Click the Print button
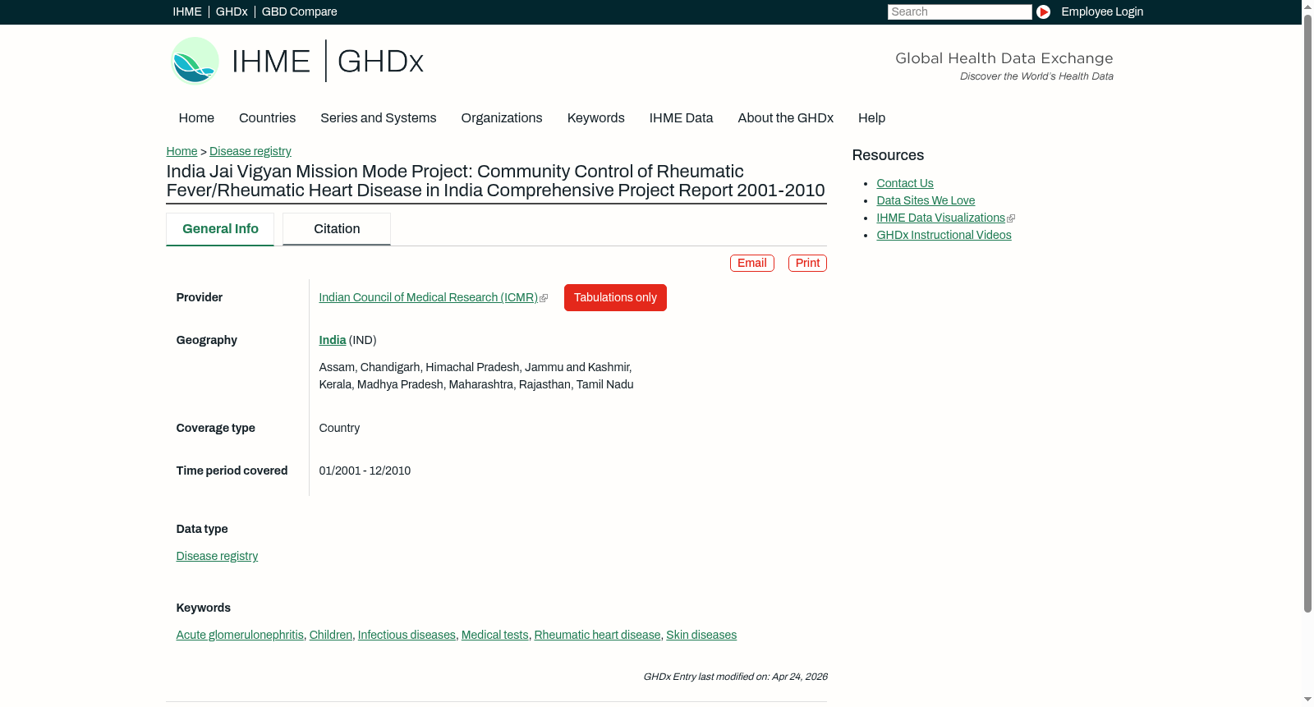Image resolution: width=1314 pixels, height=707 pixels. tap(807, 263)
